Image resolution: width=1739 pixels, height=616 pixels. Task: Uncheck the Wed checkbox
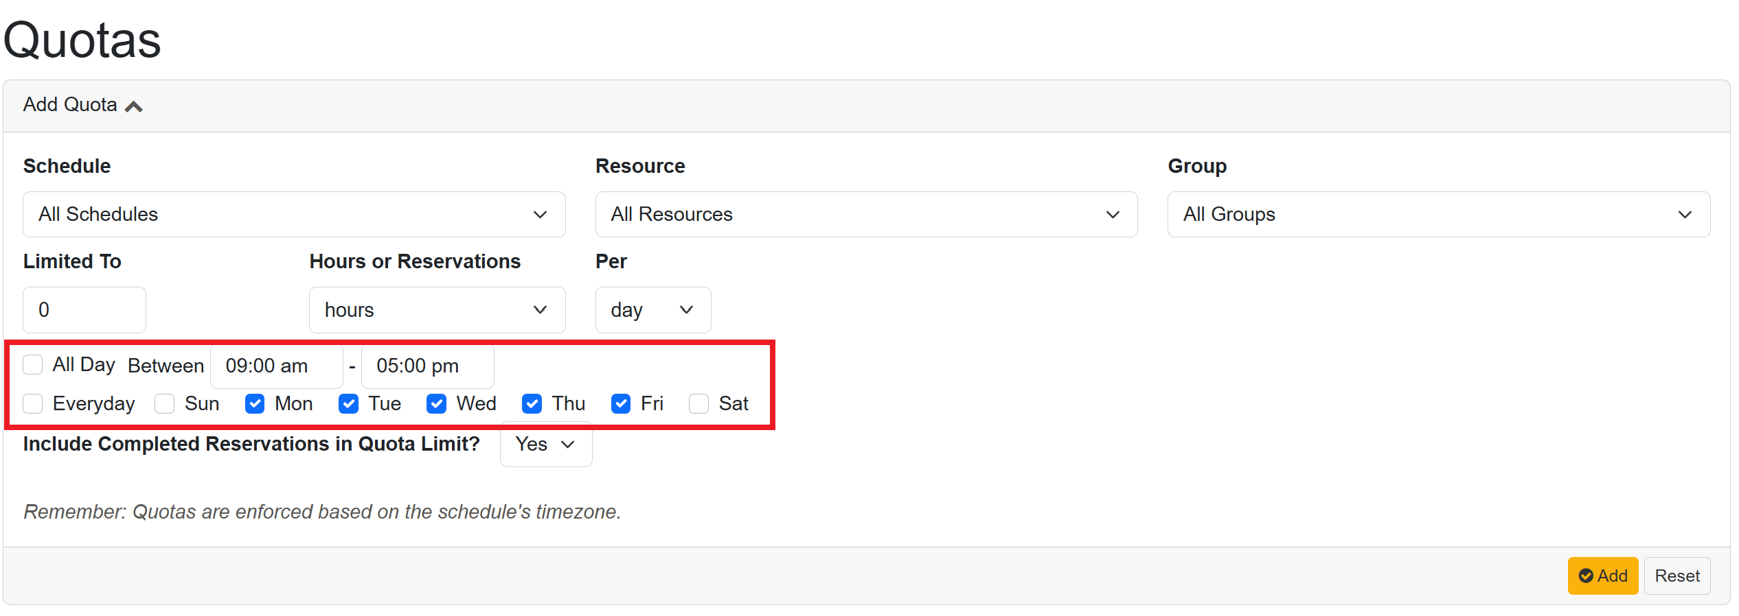coord(436,403)
